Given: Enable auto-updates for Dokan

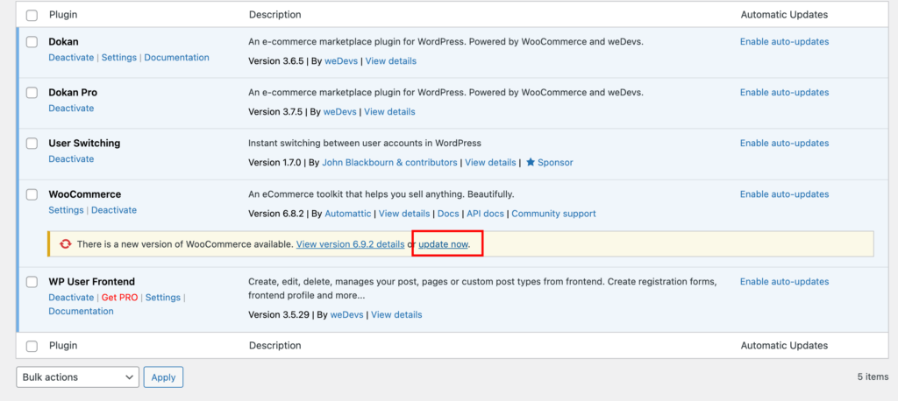Looking at the screenshot, I should [x=784, y=42].
